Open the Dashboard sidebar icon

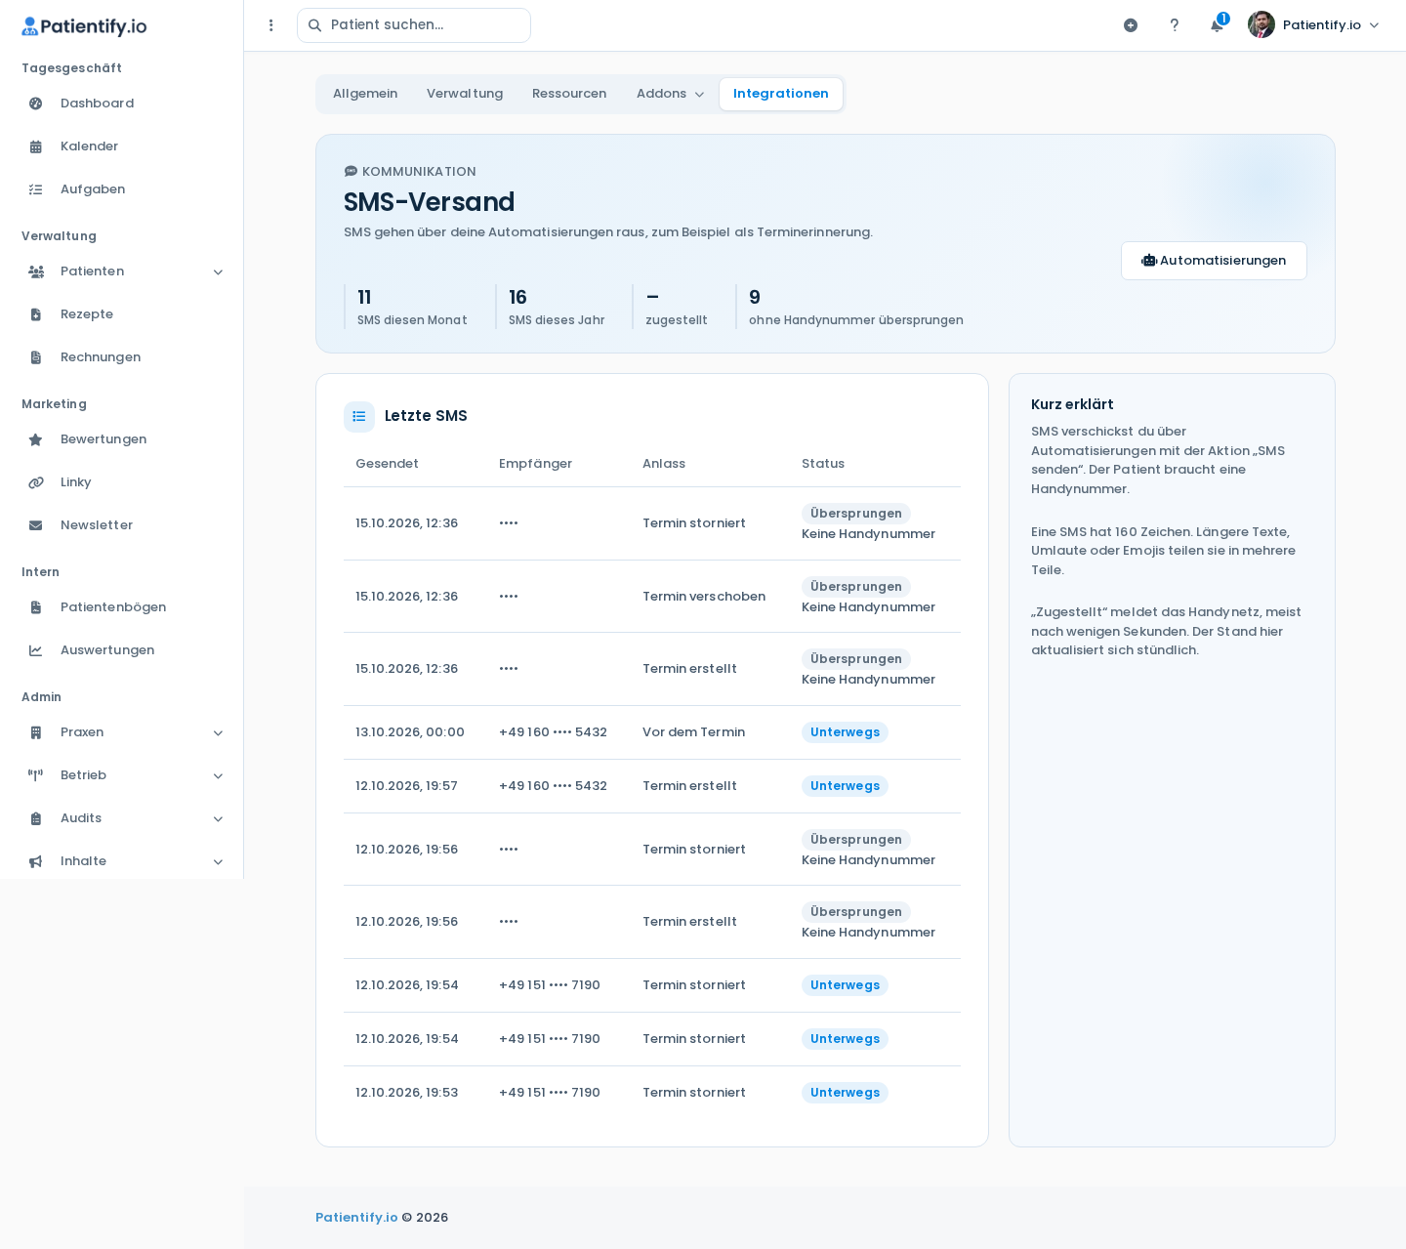tap(36, 104)
